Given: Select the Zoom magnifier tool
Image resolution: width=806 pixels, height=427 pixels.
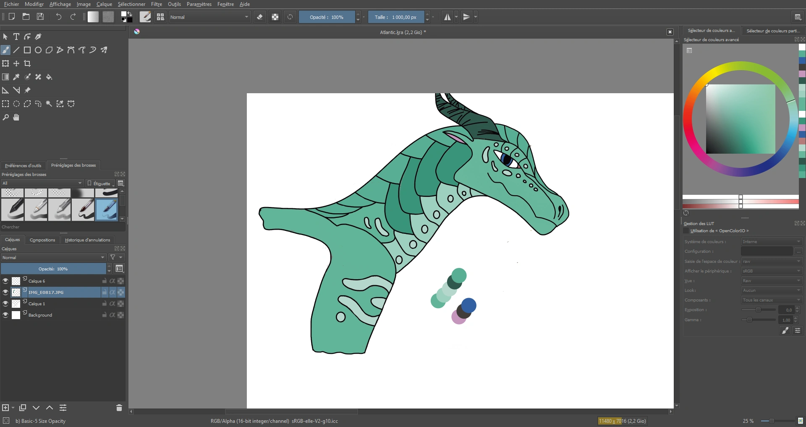Looking at the screenshot, I should point(5,117).
